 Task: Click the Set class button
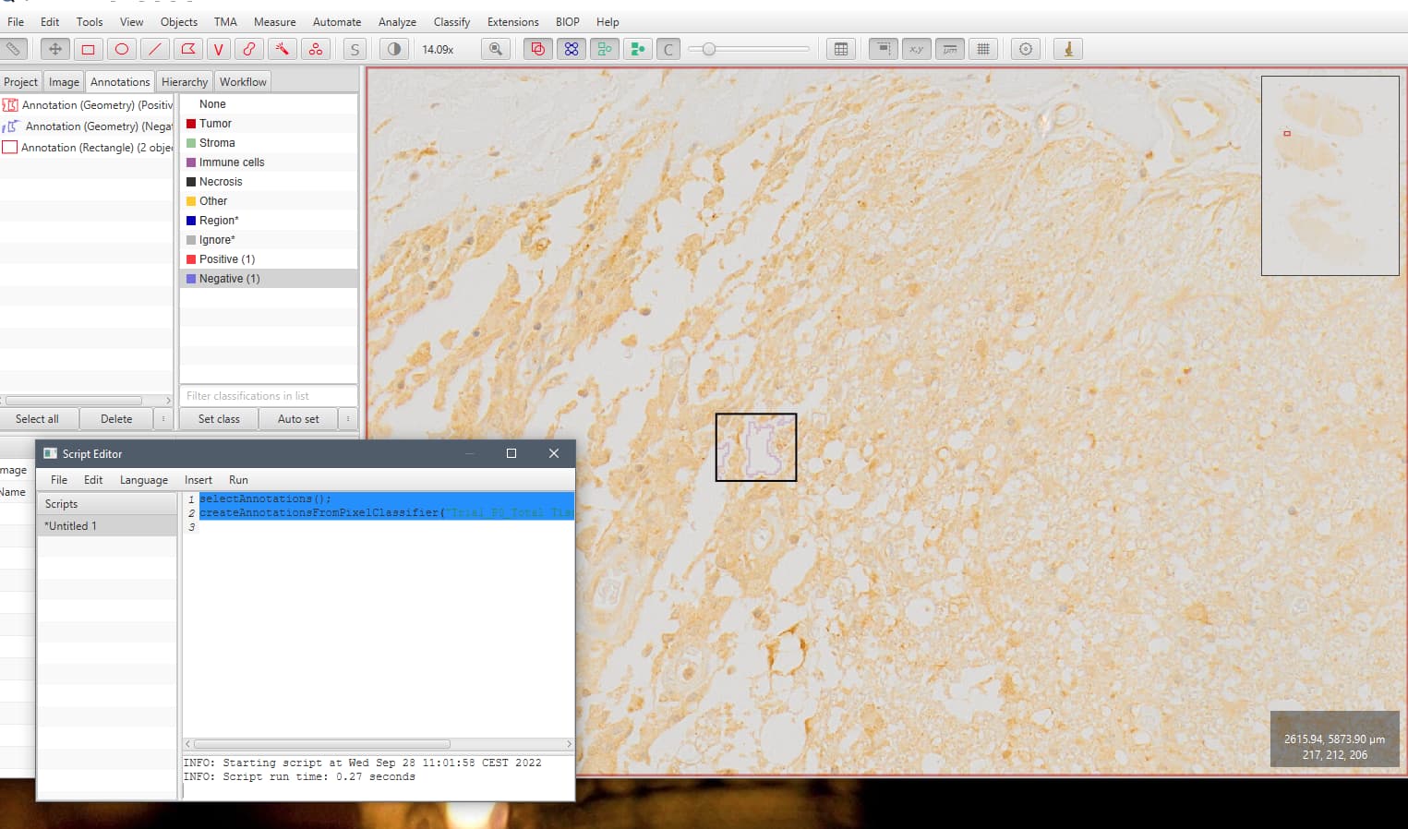[219, 419]
